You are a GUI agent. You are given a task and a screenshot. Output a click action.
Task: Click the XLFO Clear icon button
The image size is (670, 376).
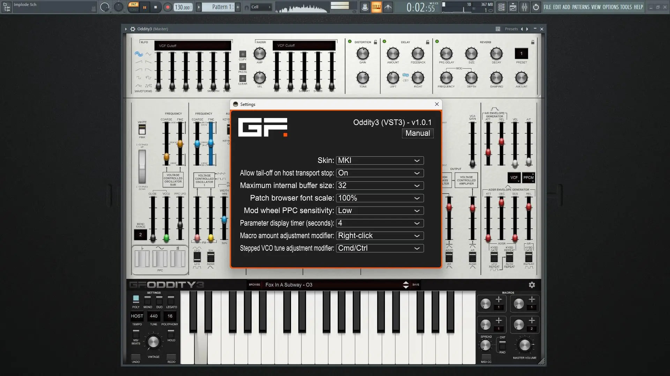point(243,79)
